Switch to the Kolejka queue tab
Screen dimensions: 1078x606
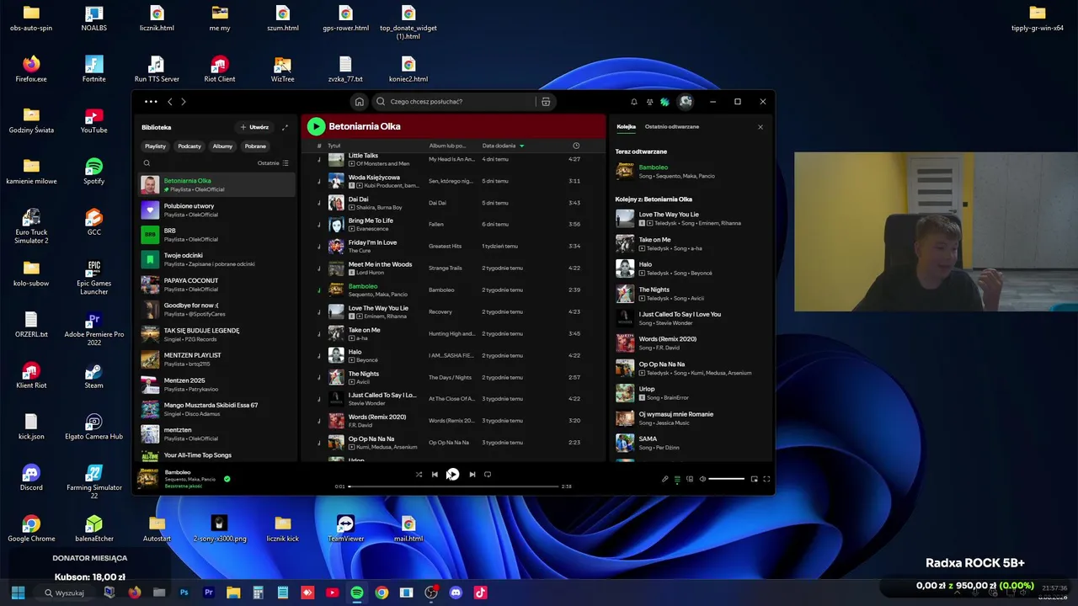[626, 127]
